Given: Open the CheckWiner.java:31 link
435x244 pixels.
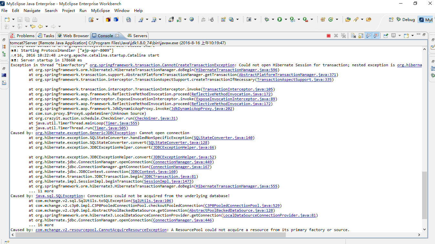Looking at the screenshot, I should tap(155, 118).
